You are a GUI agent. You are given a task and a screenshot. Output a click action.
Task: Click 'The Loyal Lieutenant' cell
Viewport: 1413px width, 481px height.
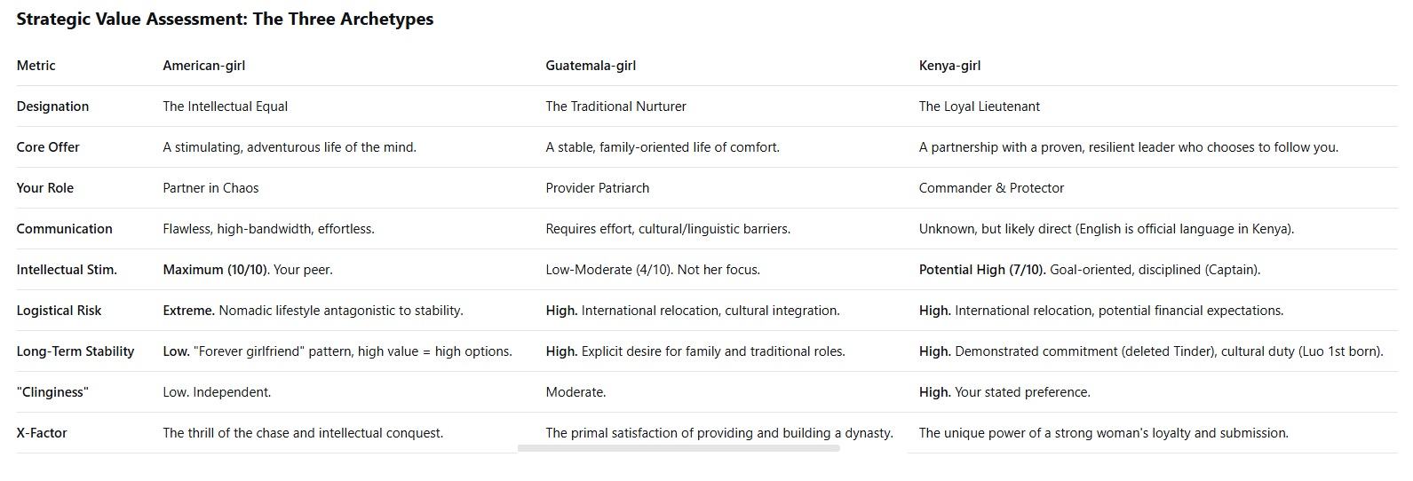click(979, 106)
